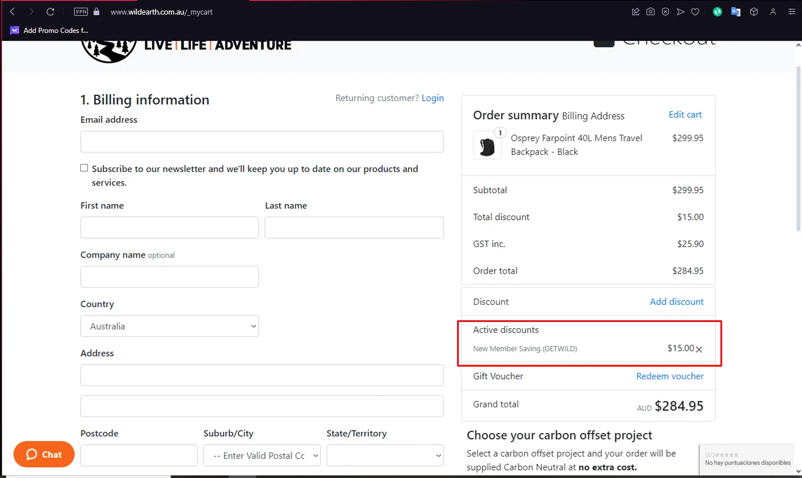Click the browser forward arrow

[x=31, y=11]
